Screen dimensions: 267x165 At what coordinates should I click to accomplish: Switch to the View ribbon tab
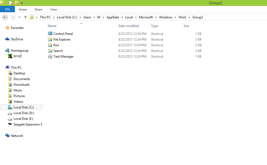[x=53, y=9]
